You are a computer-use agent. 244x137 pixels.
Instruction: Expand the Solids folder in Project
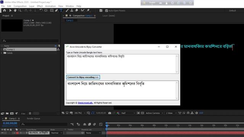click(x=2, y=53)
